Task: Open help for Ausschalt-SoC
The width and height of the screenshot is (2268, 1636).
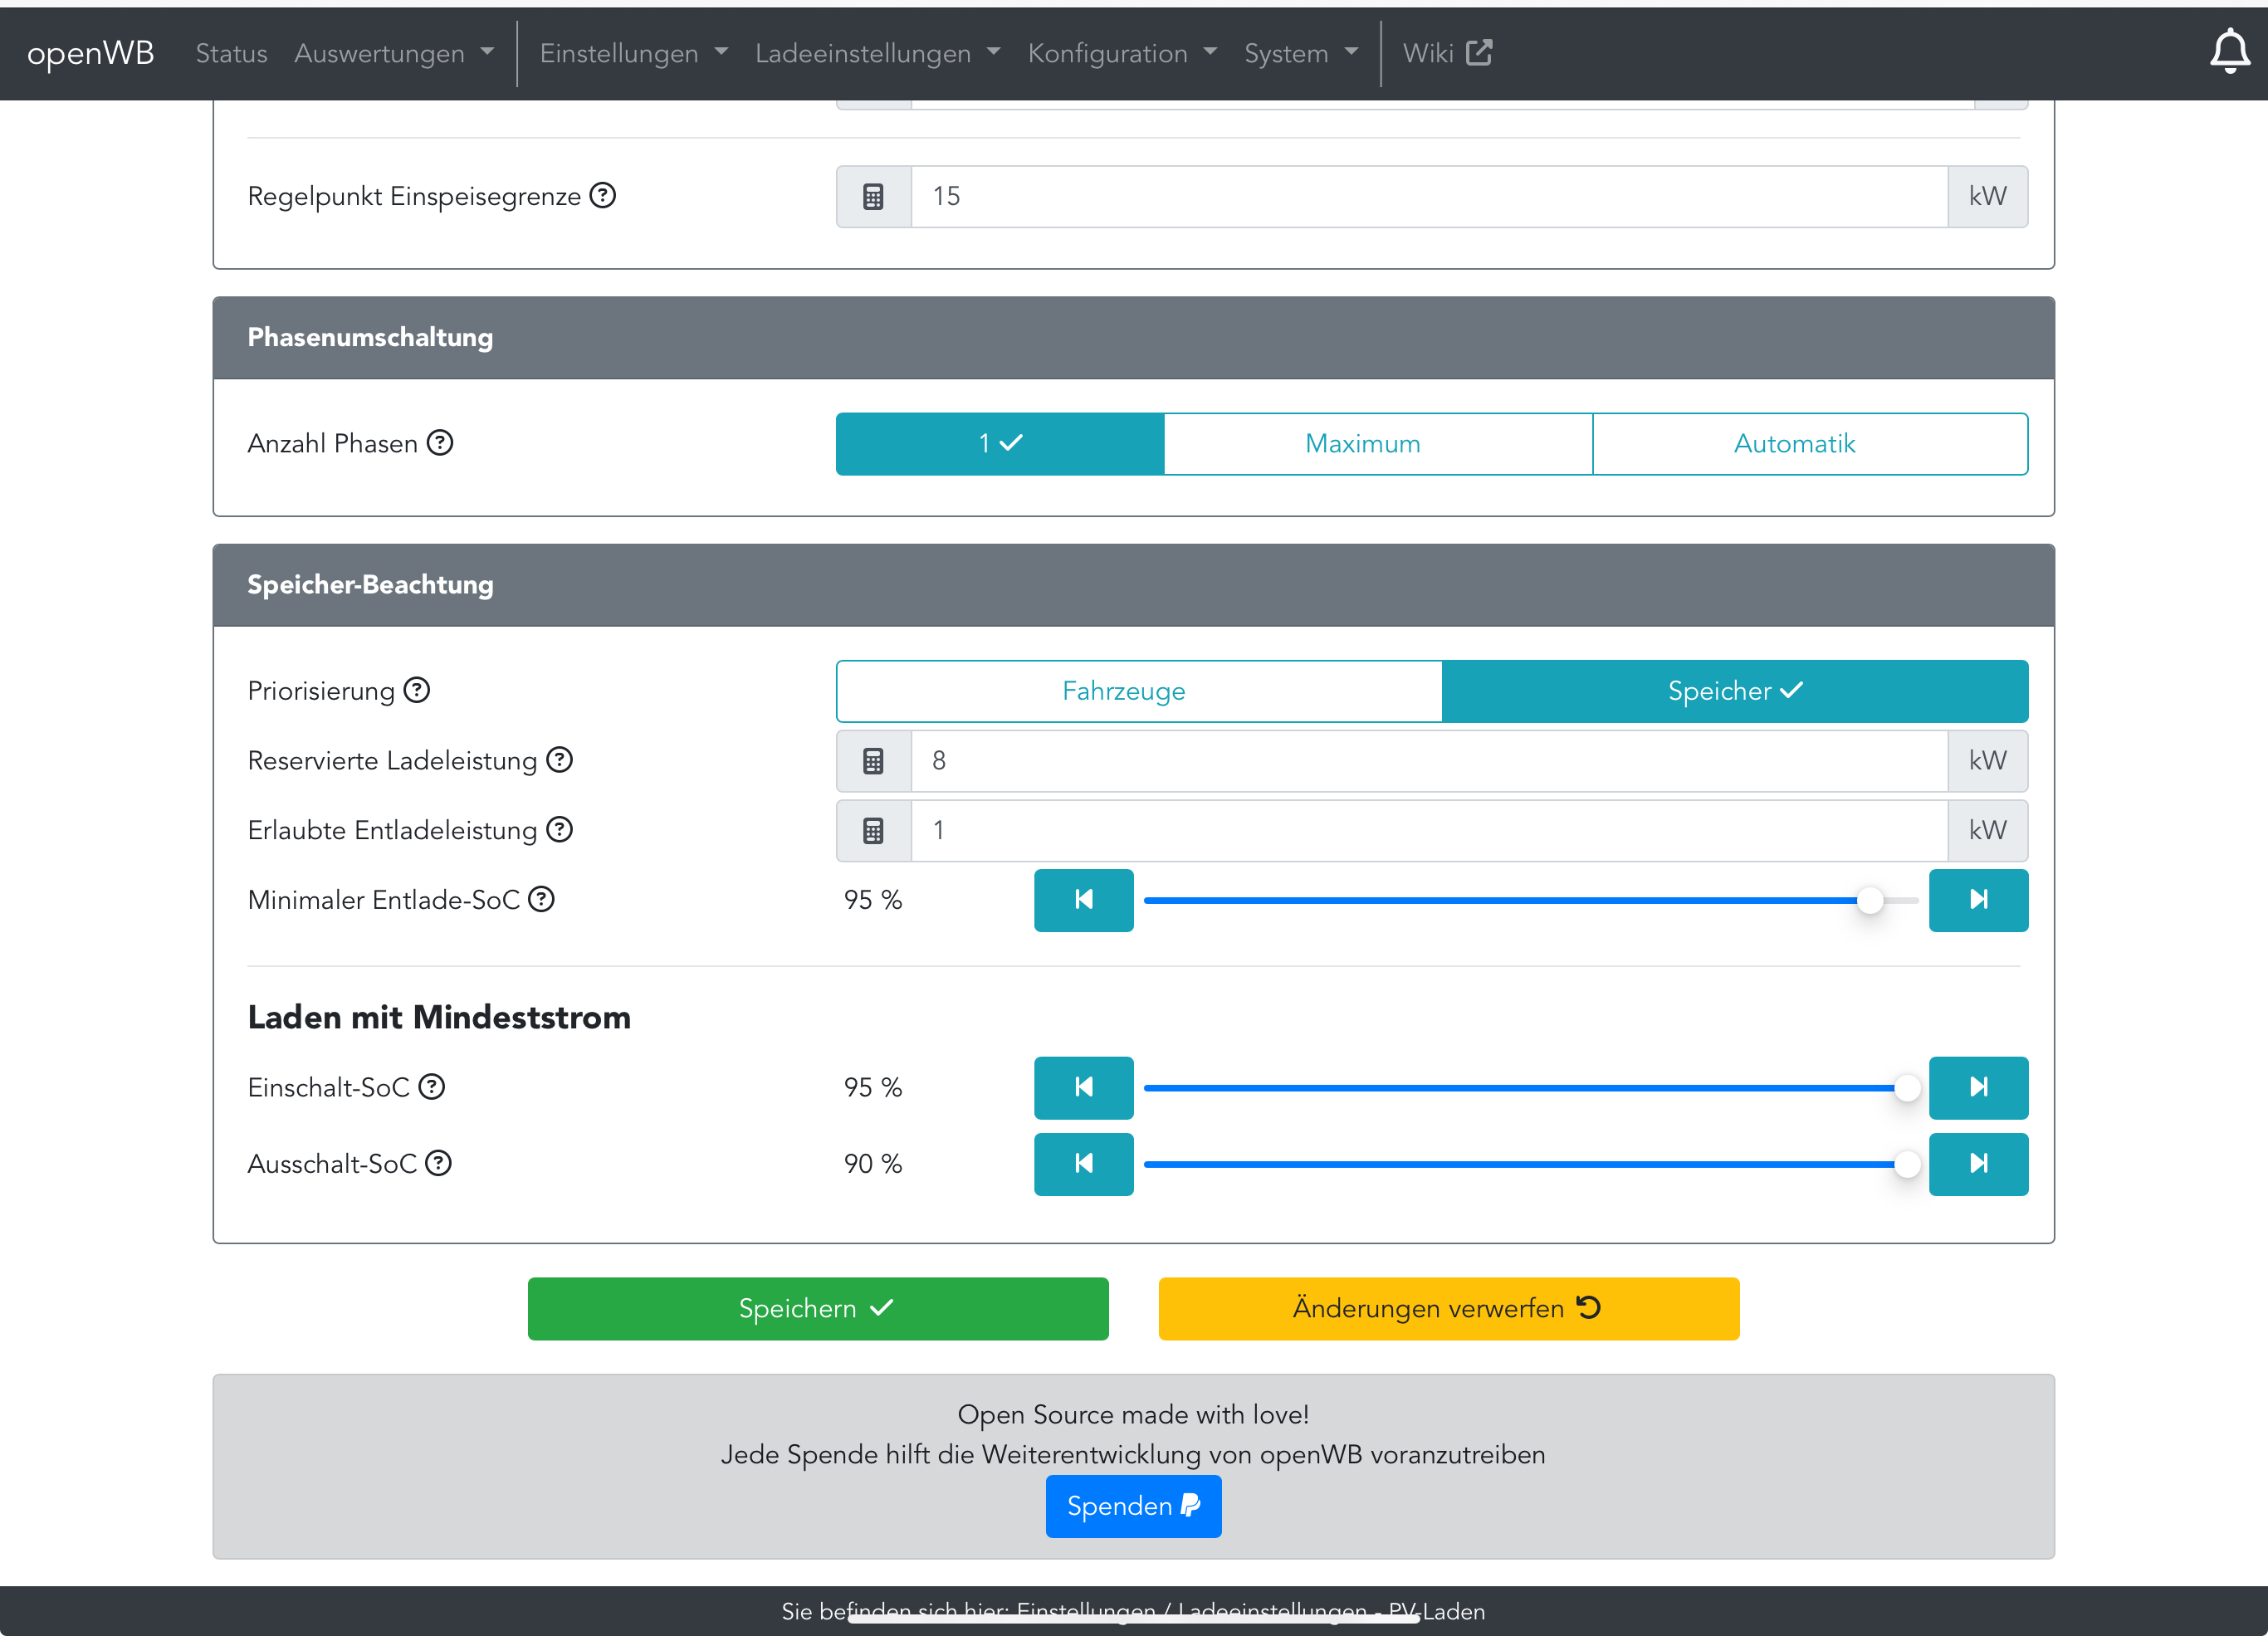Action: (x=438, y=1163)
